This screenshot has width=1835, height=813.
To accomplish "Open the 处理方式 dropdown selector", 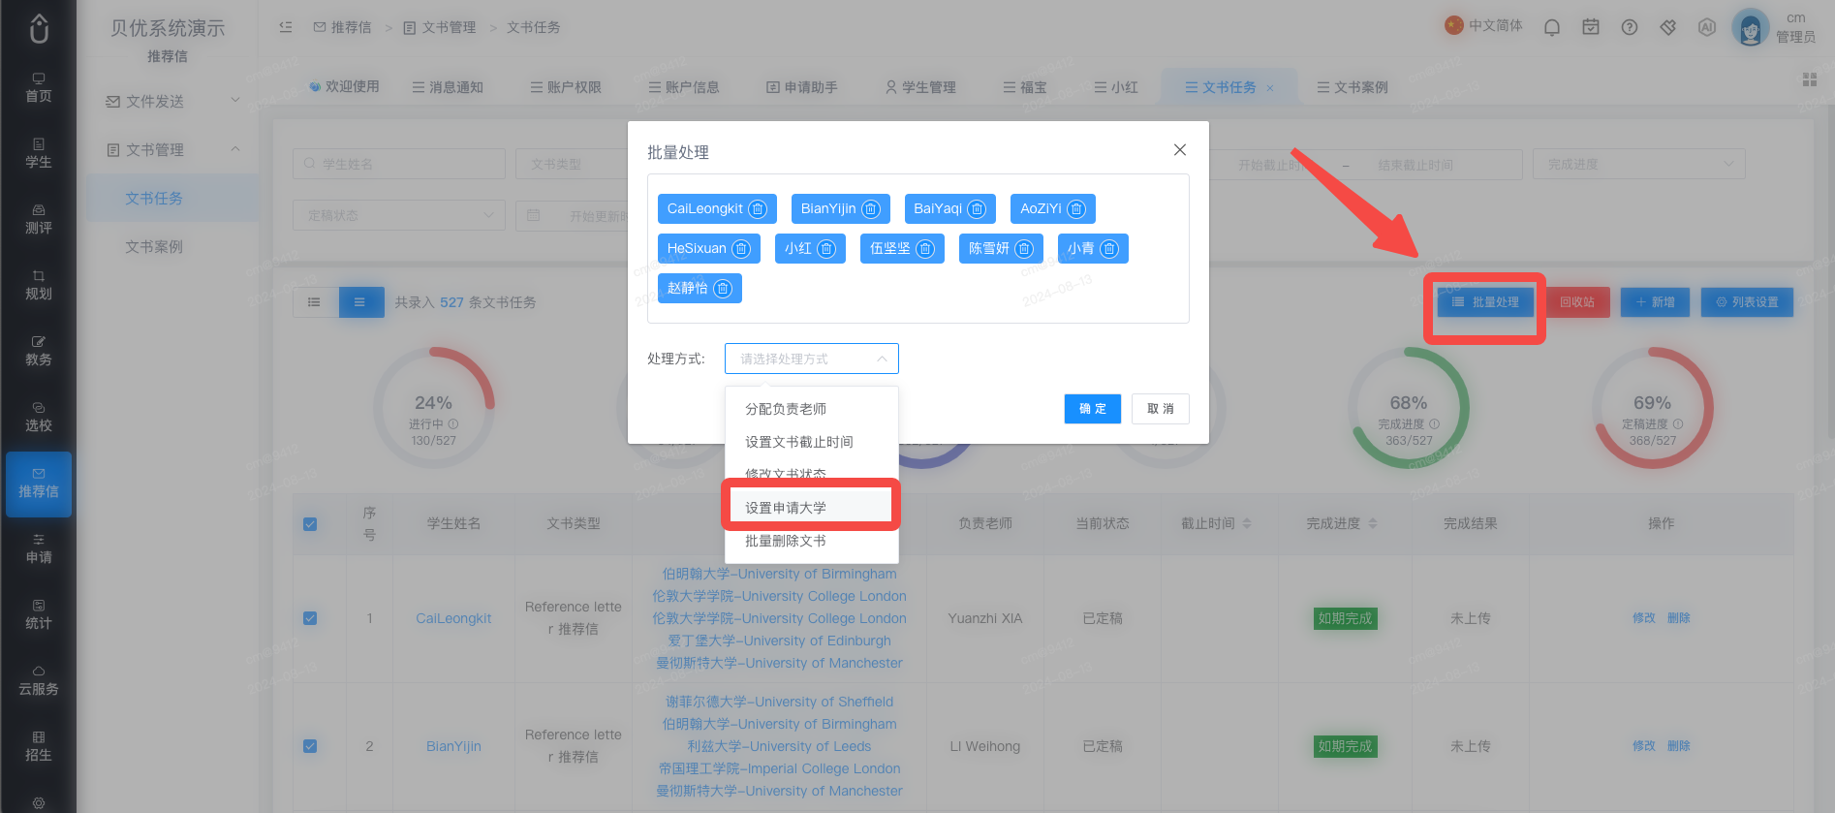I will click(x=812, y=359).
